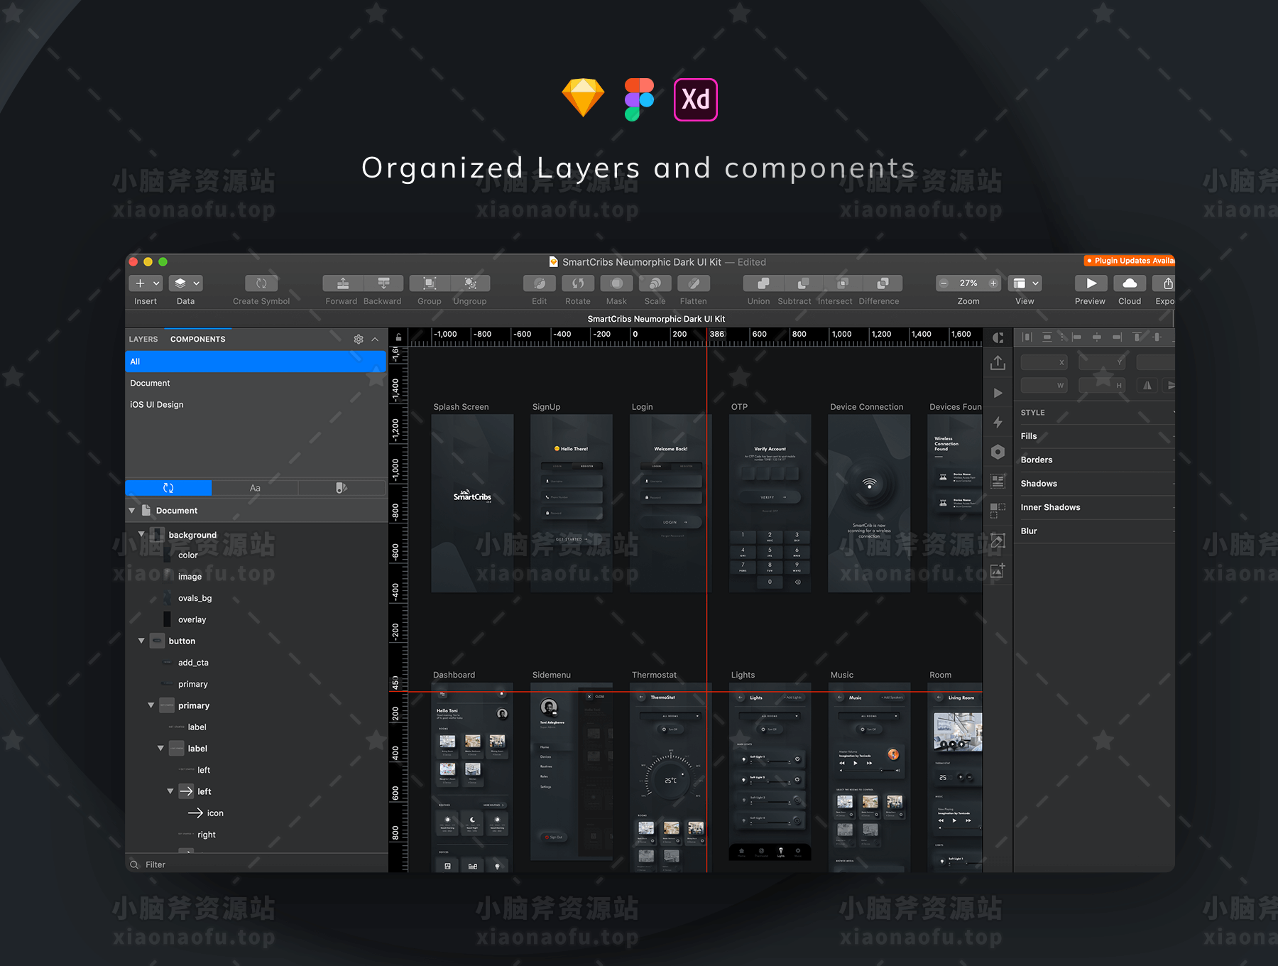Apply Subtract boolean operation
Screen dimensions: 1278x966
(803, 283)
